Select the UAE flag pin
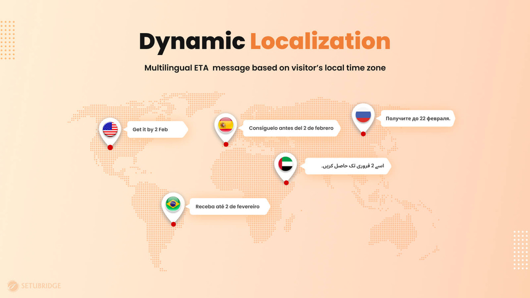This screenshot has width=530, height=298. point(286,164)
